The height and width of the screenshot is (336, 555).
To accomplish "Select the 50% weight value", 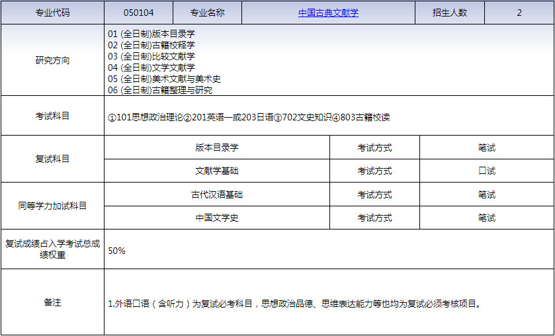I will point(117,251).
